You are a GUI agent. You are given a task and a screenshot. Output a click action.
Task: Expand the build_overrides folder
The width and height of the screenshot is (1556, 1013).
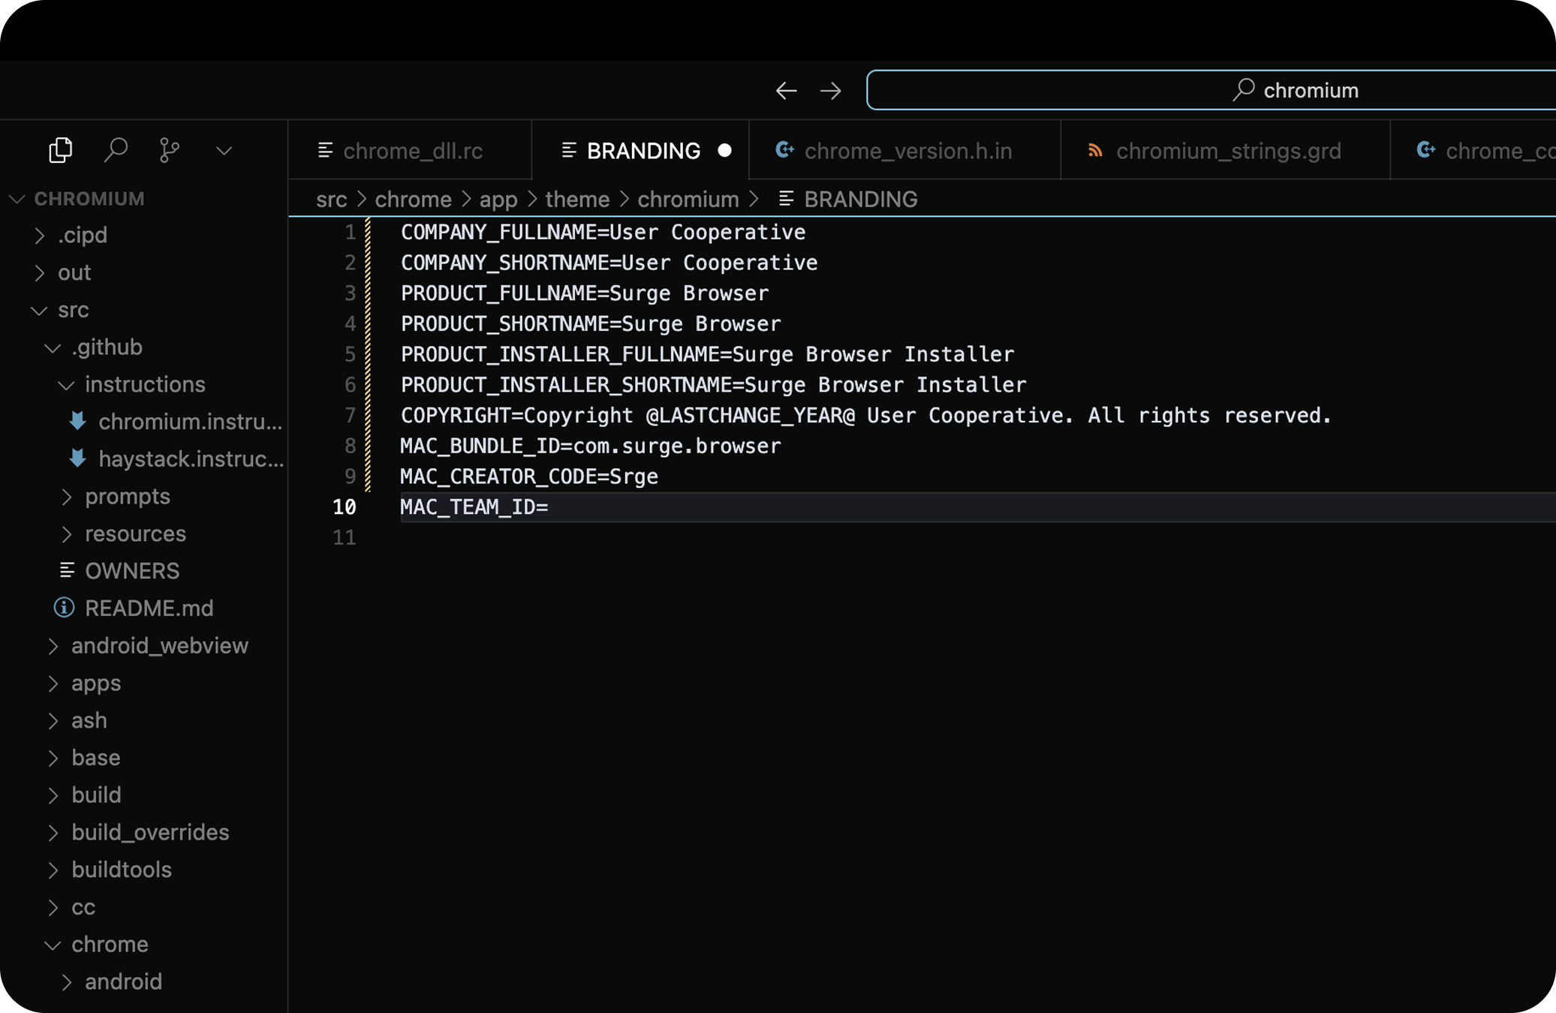(144, 833)
